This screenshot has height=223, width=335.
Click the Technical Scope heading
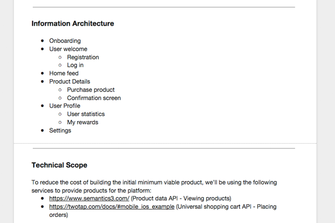[59, 165]
